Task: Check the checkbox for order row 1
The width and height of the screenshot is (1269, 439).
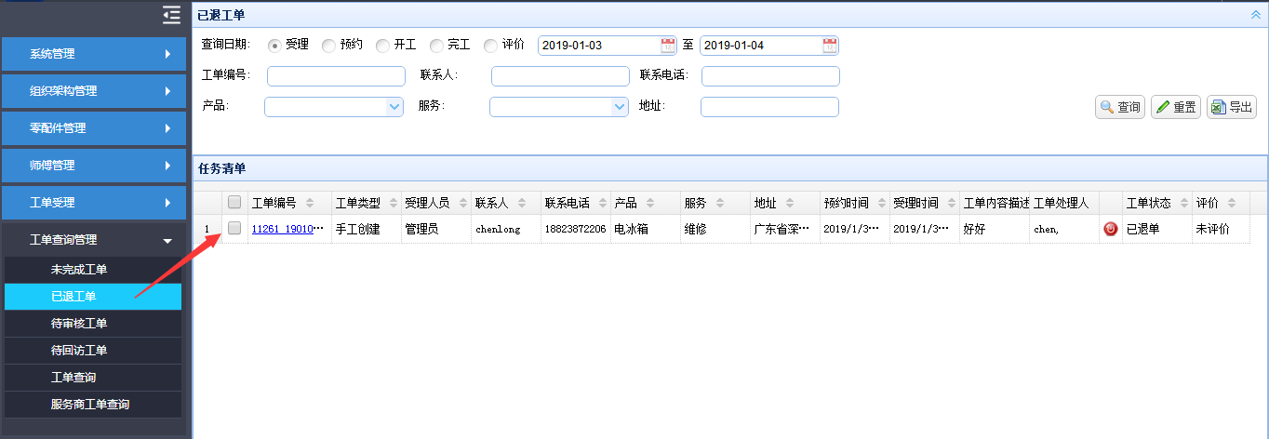Action: (x=234, y=228)
